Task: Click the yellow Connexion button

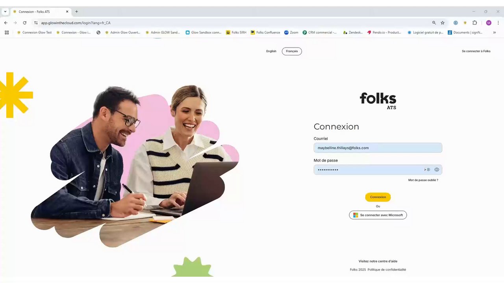Action: coord(378,197)
